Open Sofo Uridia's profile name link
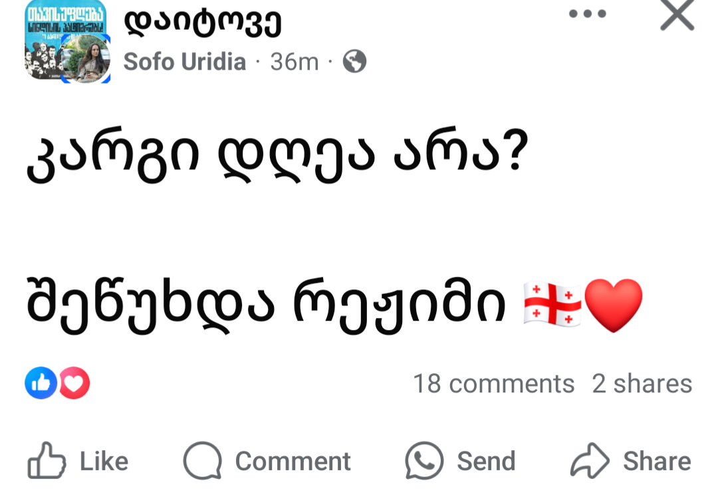Viewport: 718px width, 498px height. coord(185,62)
